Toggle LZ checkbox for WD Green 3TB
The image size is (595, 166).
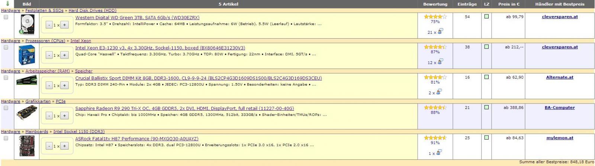click(x=486, y=17)
